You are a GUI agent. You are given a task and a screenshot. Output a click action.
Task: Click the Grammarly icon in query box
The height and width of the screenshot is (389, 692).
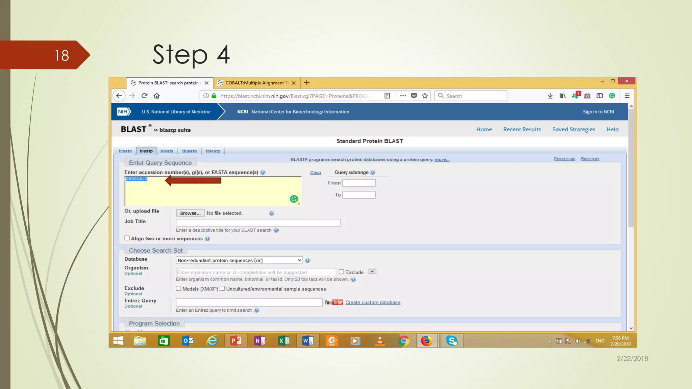tap(294, 199)
